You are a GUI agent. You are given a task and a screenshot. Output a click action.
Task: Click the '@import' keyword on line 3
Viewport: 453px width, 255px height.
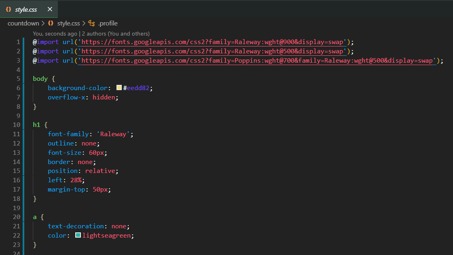tap(46, 61)
